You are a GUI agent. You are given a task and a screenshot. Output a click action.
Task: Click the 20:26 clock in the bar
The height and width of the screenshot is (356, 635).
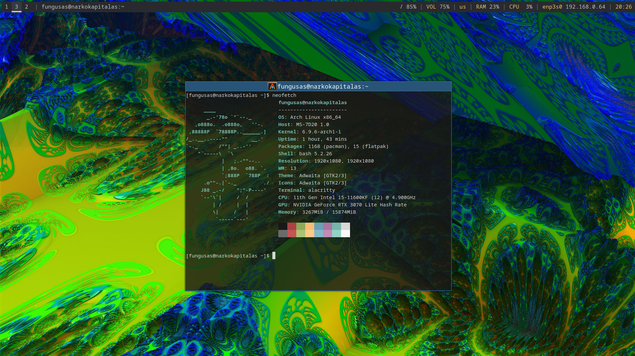(x=623, y=7)
